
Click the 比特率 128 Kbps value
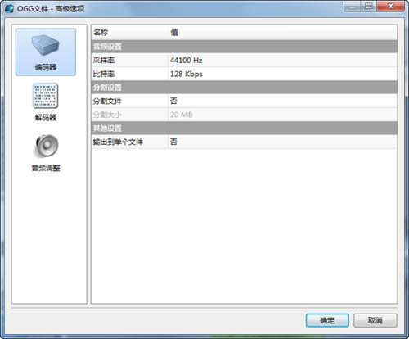[x=187, y=74]
